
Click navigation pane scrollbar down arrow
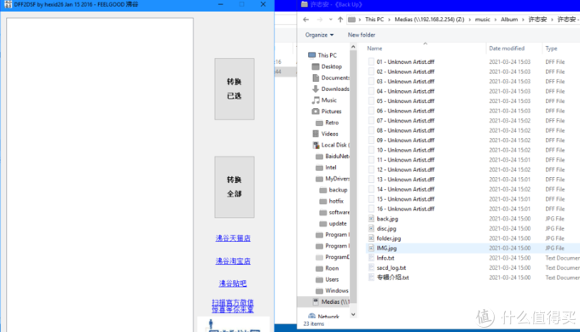click(x=353, y=314)
